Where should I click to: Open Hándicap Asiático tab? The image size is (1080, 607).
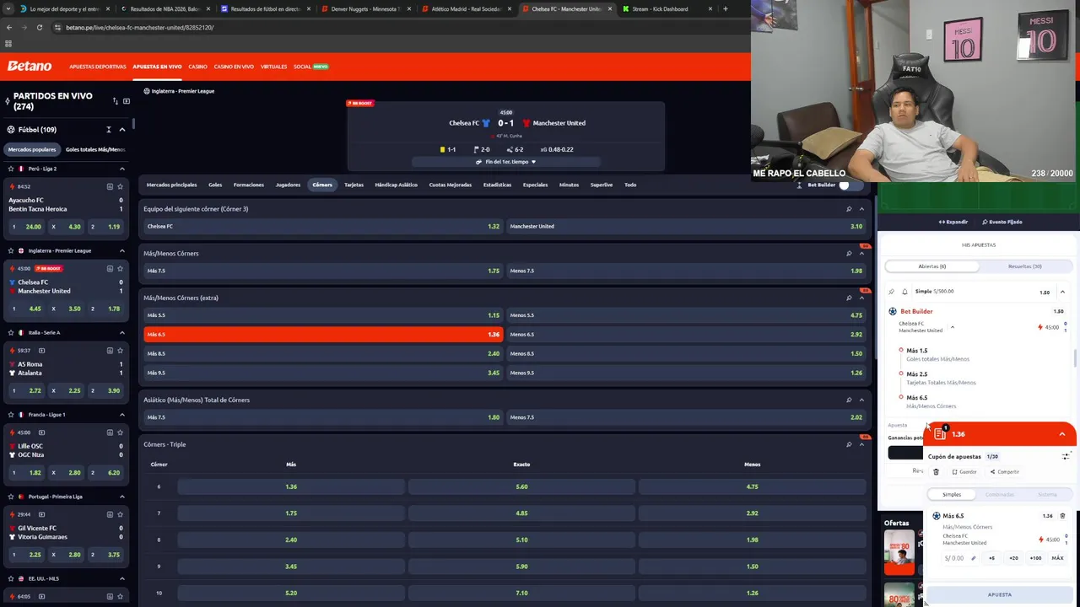[x=396, y=185]
